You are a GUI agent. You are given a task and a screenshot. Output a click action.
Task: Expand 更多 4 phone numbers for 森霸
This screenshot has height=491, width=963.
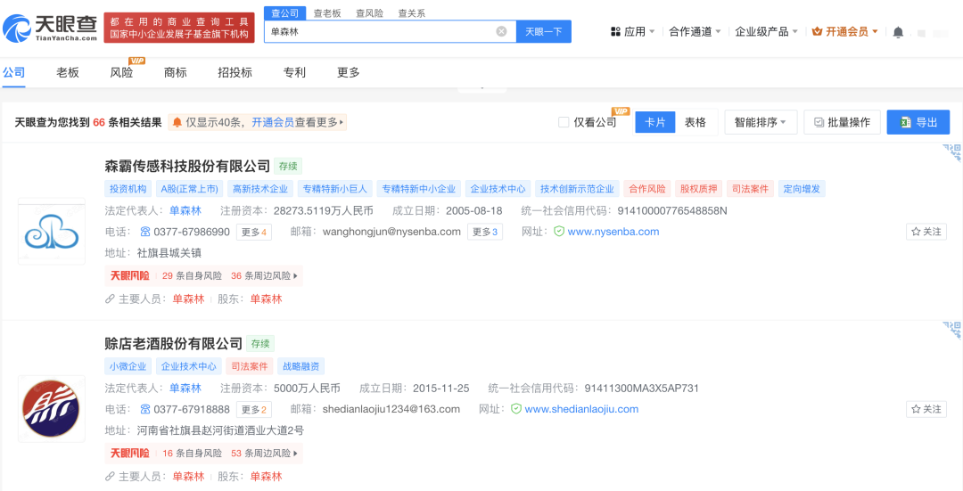[253, 232]
